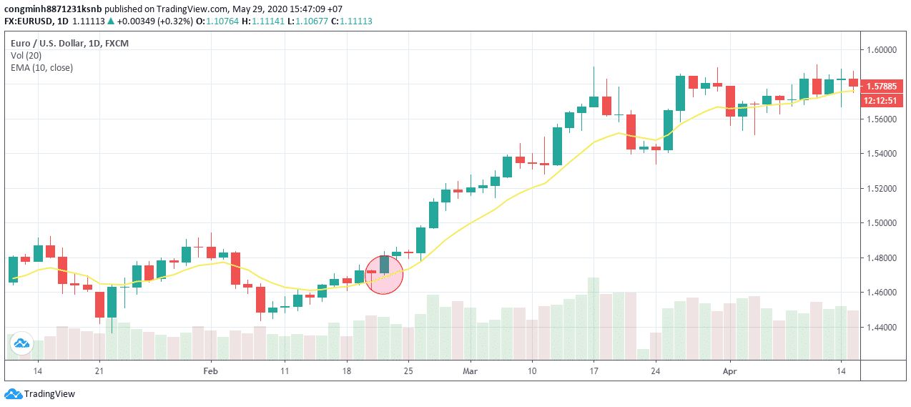Click the 1.60000 price axis label

point(883,49)
